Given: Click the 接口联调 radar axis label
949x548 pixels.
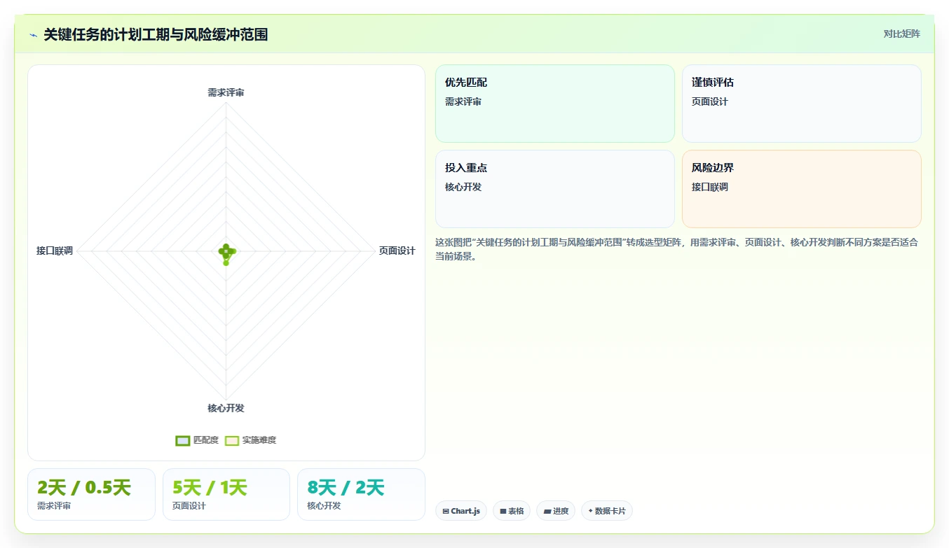Looking at the screenshot, I should coord(55,251).
